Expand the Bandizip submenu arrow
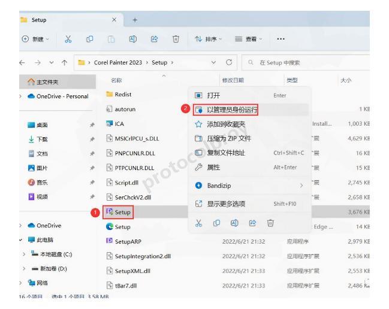The image size is (389, 309). point(301,186)
